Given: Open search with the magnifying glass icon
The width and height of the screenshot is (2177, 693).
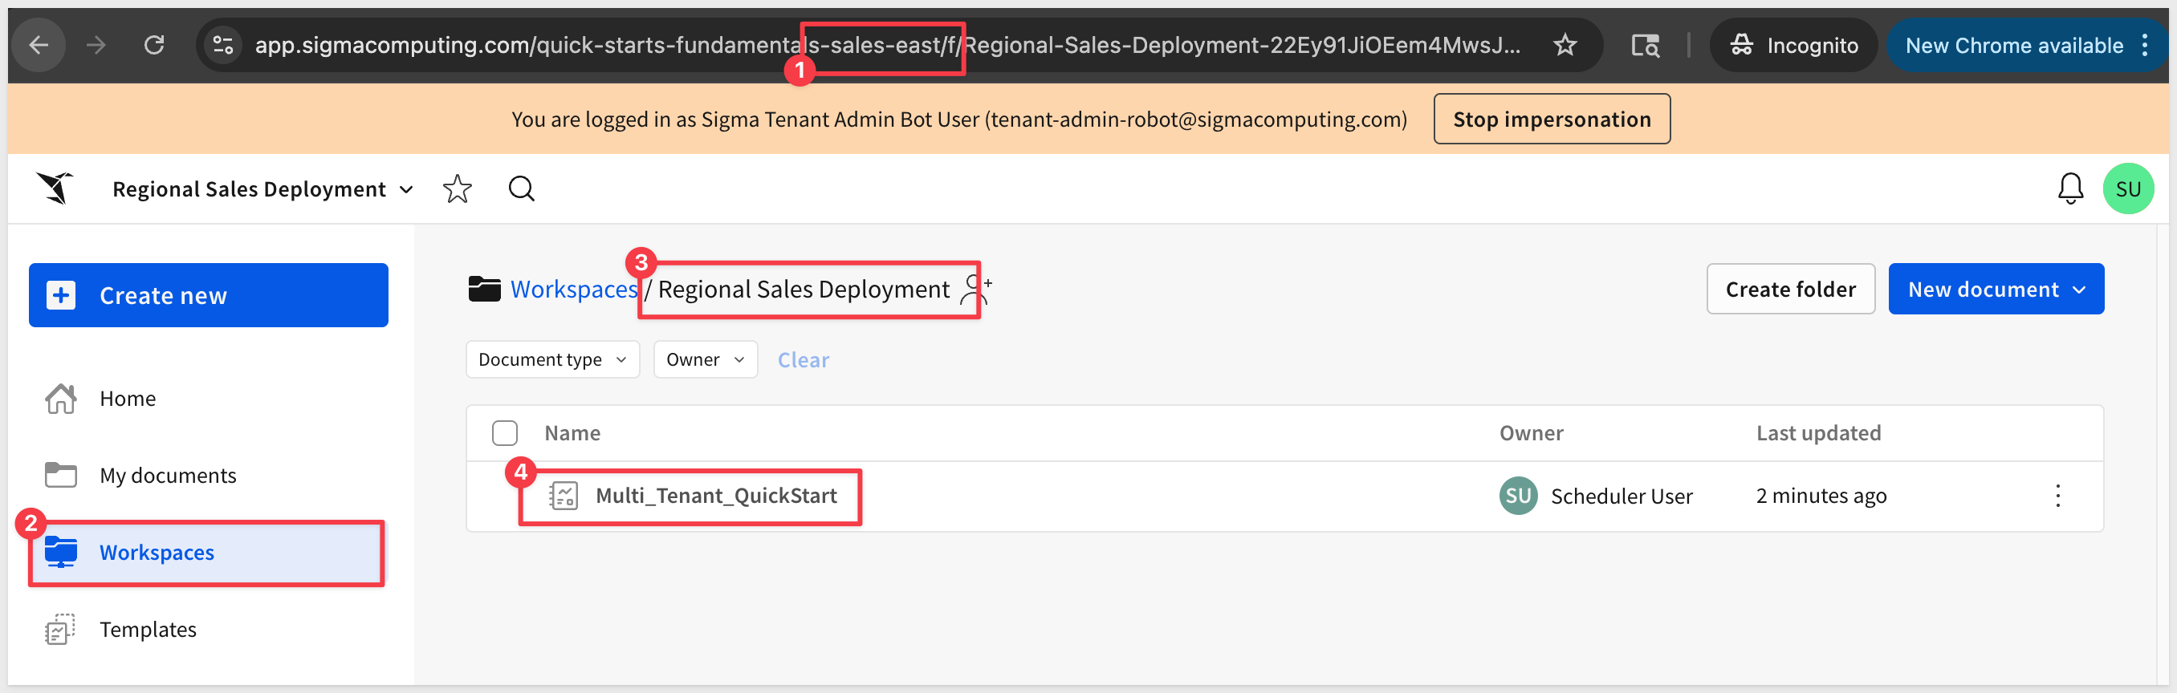Looking at the screenshot, I should coord(521,188).
